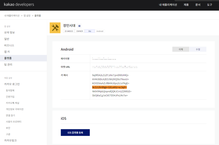
Task: Open 동의항목 submenu item
Action: (x=10, y=90)
